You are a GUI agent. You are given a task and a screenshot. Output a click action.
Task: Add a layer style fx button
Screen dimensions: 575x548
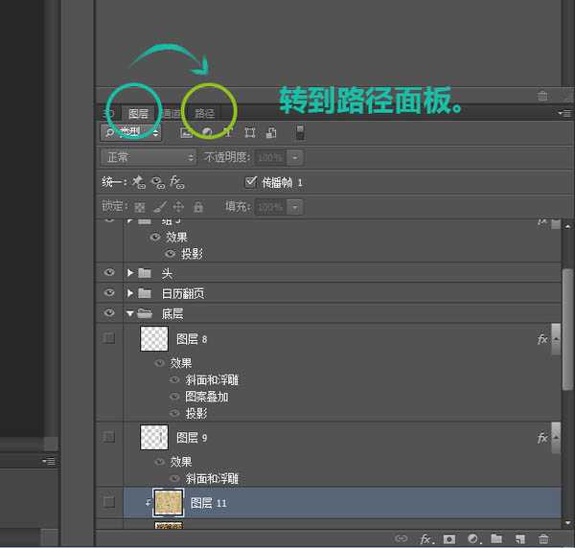426,538
